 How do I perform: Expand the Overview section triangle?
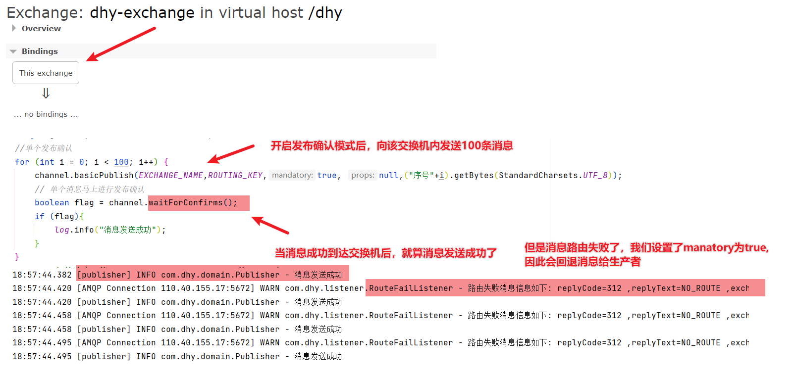pos(14,28)
